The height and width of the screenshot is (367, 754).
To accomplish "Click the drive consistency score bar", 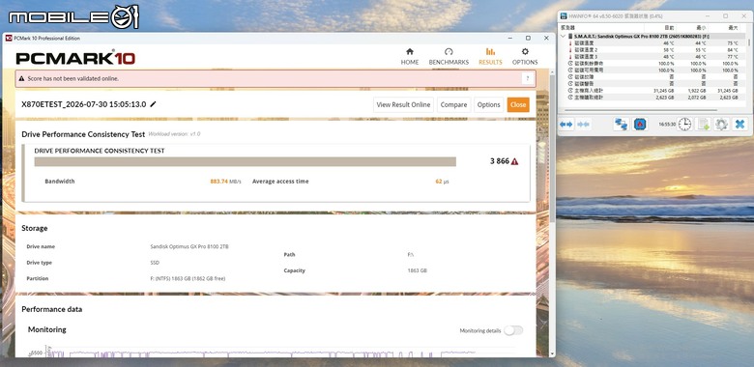I will [245, 161].
